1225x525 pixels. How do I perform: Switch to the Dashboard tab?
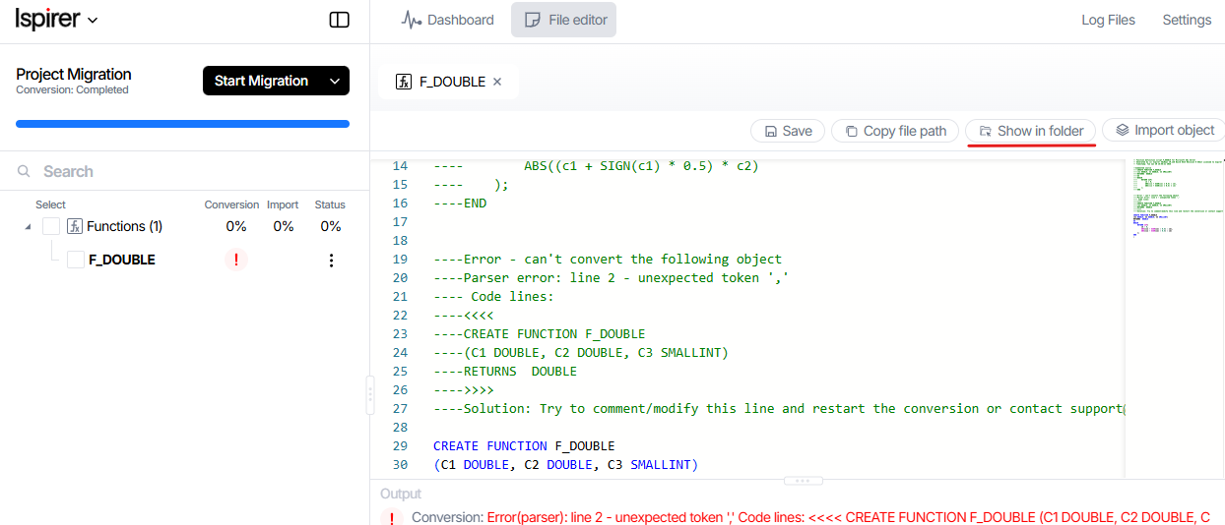pyautogui.click(x=448, y=20)
